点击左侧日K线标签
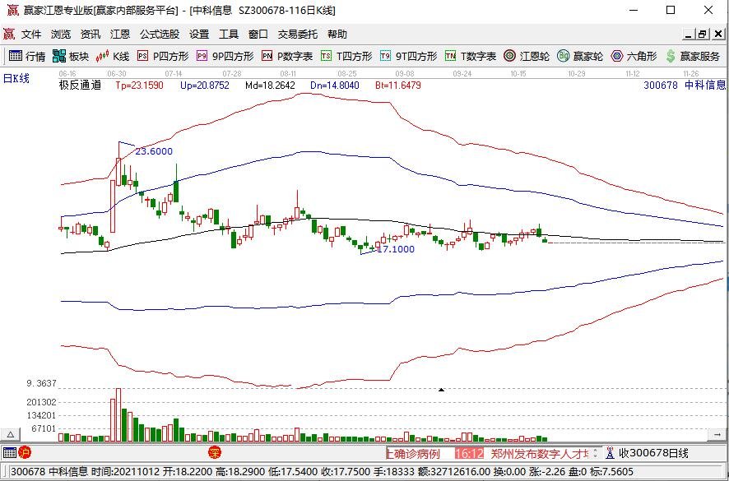This screenshot has height=481, width=729. (18, 79)
